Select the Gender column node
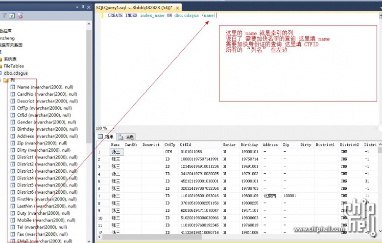 pos(47,122)
